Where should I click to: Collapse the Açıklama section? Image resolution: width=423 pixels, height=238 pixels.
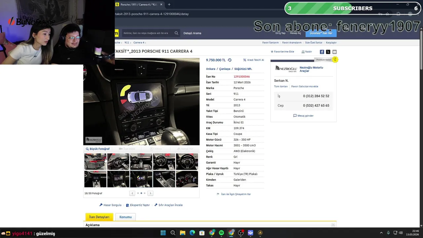(333, 225)
